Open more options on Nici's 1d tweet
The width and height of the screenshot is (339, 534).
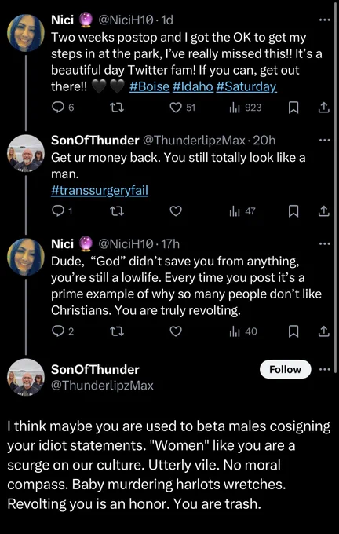(325, 20)
